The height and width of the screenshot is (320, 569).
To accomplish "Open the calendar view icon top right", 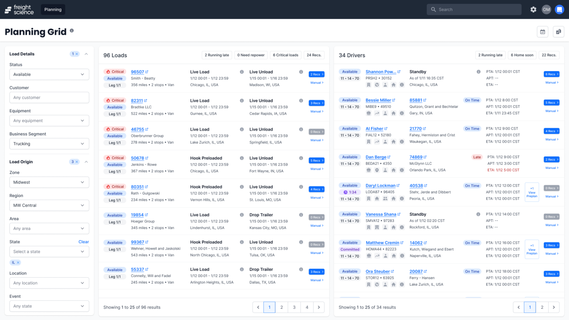I will (x=542, y=32).
